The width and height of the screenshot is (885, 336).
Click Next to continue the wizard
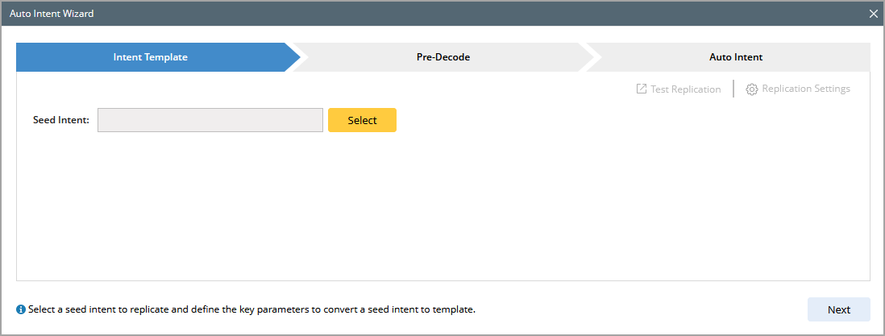[x=838, y=309]
